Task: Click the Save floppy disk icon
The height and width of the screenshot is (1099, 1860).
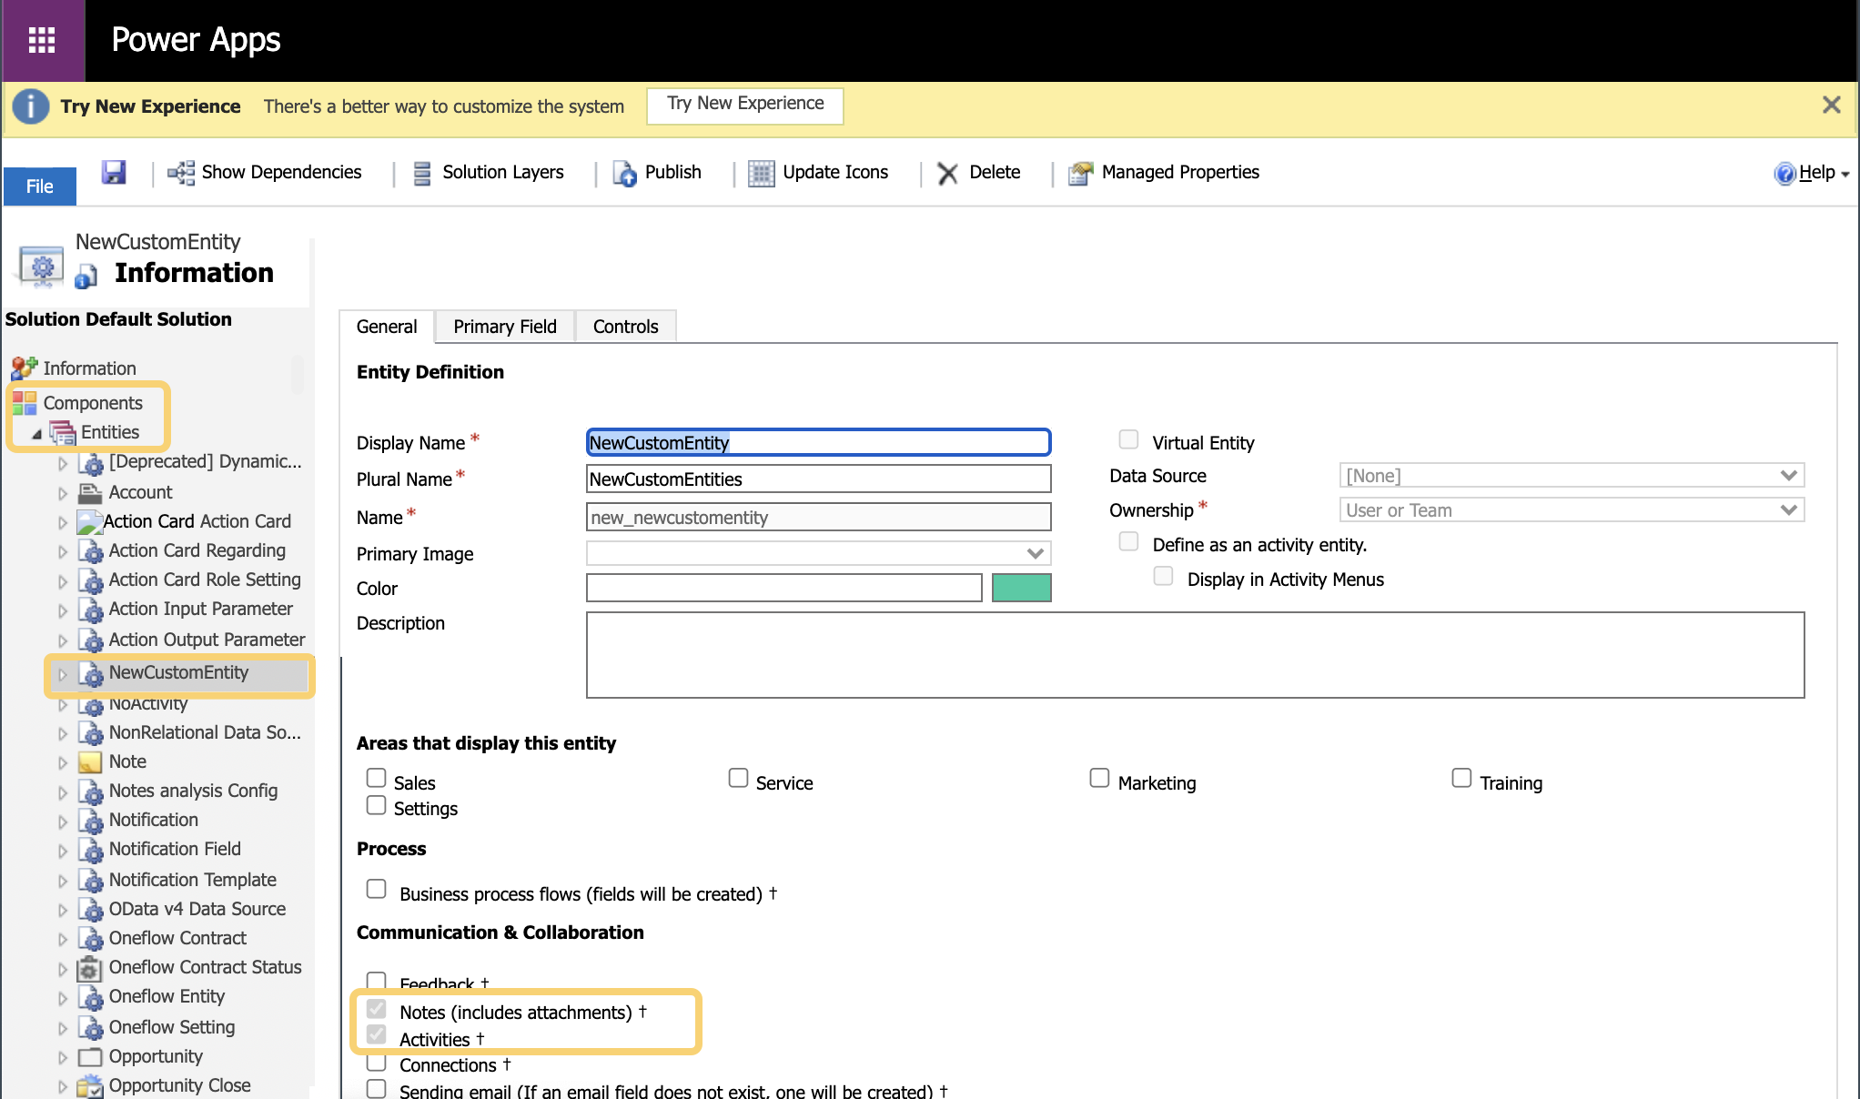Action: tap(114, 172)
